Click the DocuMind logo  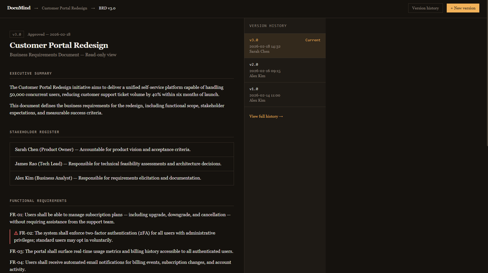coord(19,8)
